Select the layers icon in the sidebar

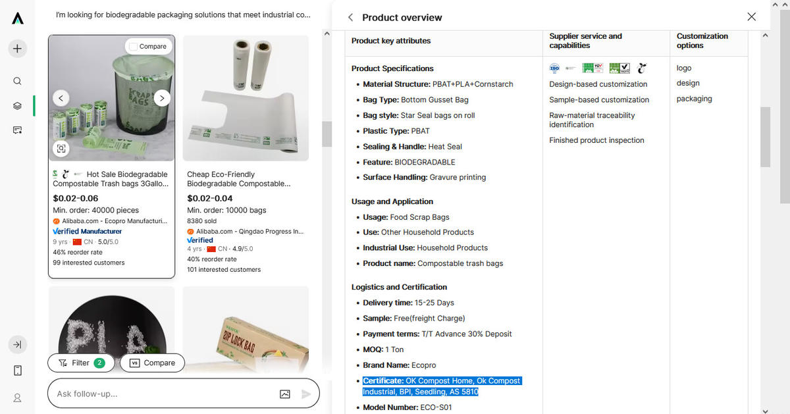coord(18,105)
